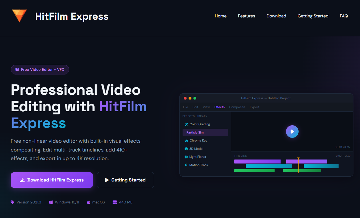360x218 pixels.
Task: Select the second green timeline clip
Action: 302,171
